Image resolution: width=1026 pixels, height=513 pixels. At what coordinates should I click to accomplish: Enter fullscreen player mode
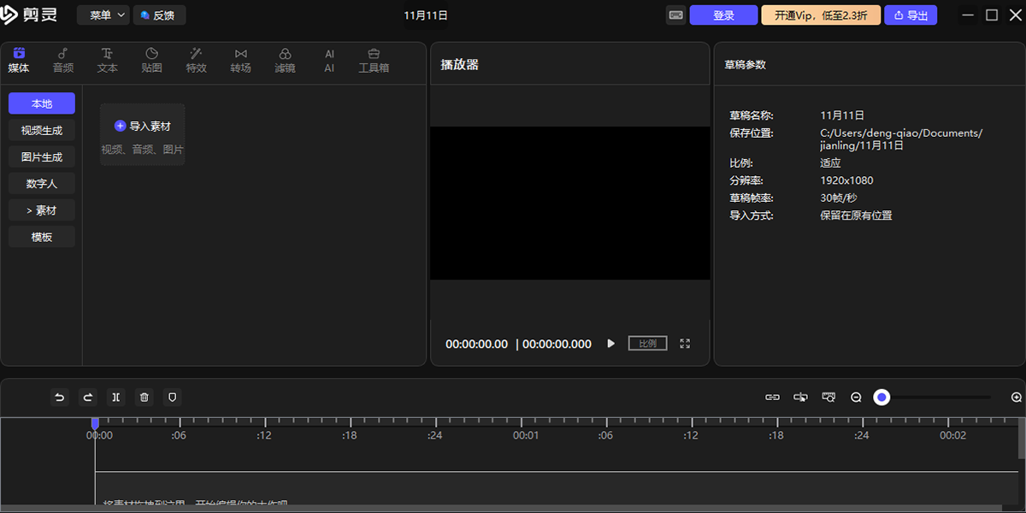(x=685, y=344)
